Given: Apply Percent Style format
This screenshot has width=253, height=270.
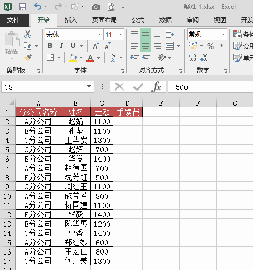Looking at the screenshot, I should 210,46.
